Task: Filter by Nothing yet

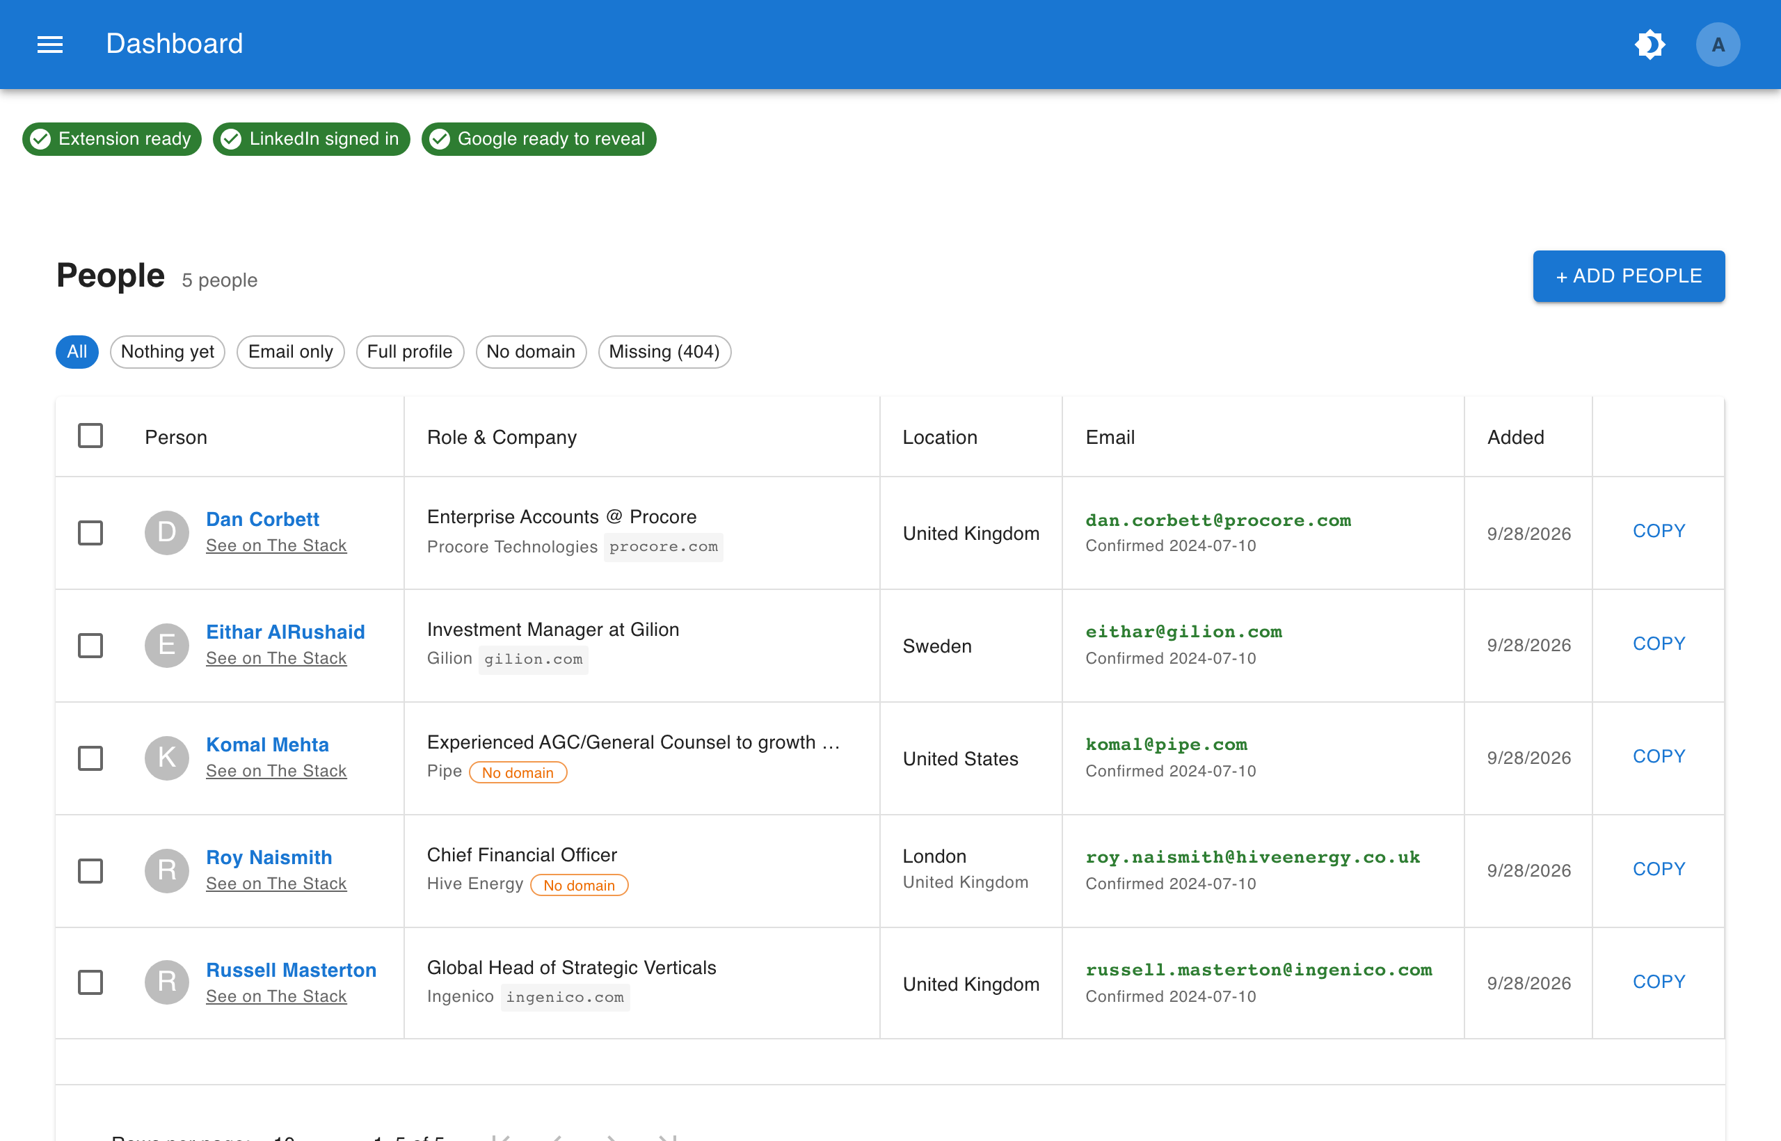Action: tap(168, 352)
